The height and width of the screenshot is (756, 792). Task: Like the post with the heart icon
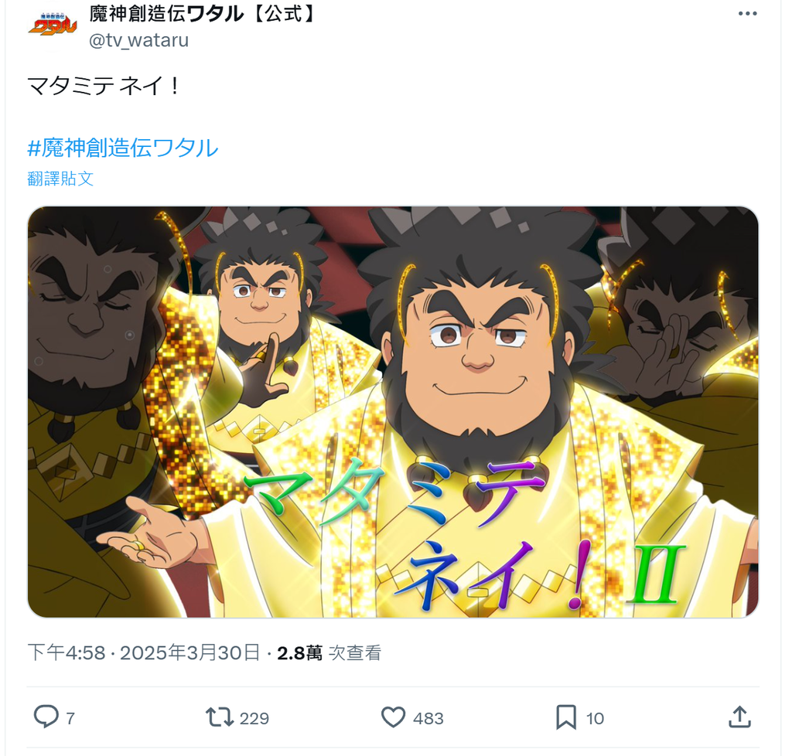tap(393, 717)
